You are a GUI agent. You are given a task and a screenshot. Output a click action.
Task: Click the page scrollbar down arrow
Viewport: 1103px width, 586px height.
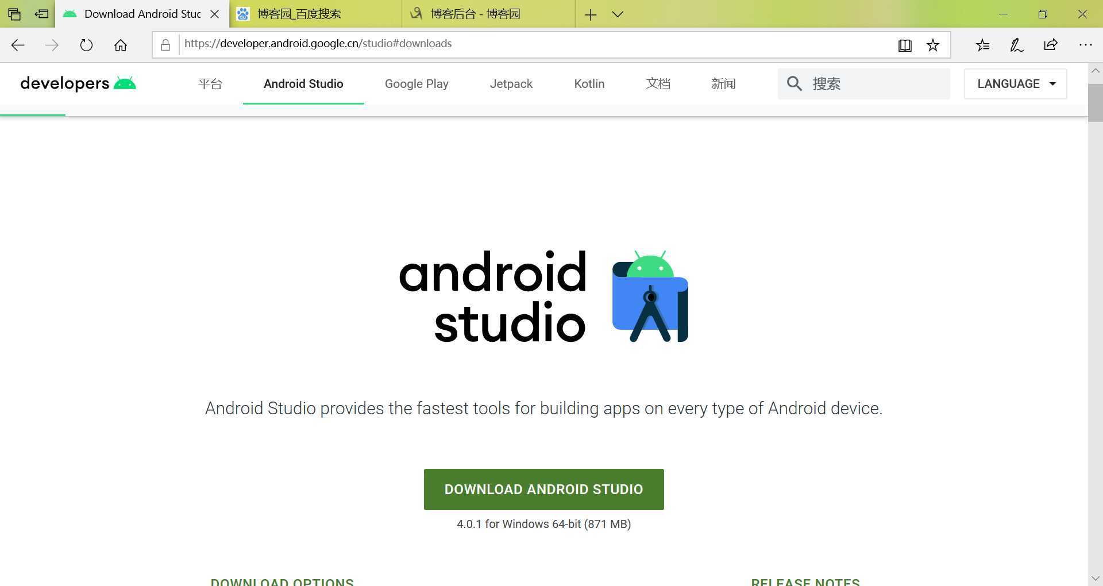point(1095,578)
